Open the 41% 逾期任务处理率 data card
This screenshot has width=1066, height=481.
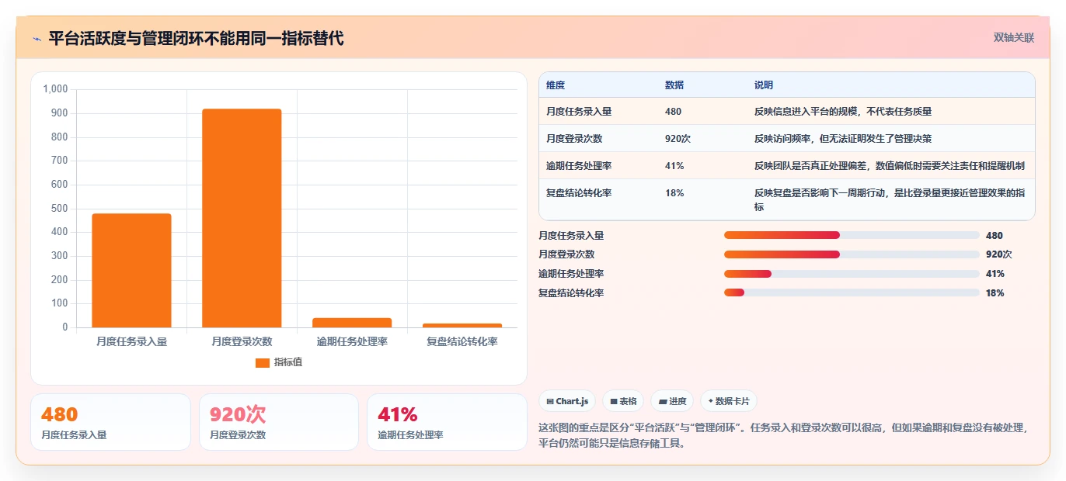click(x=447, y=422)
